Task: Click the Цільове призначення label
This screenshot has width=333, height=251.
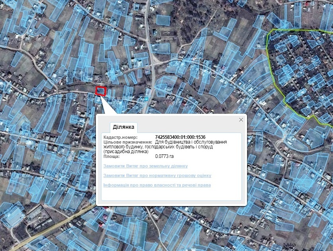Action: (127, 142)
